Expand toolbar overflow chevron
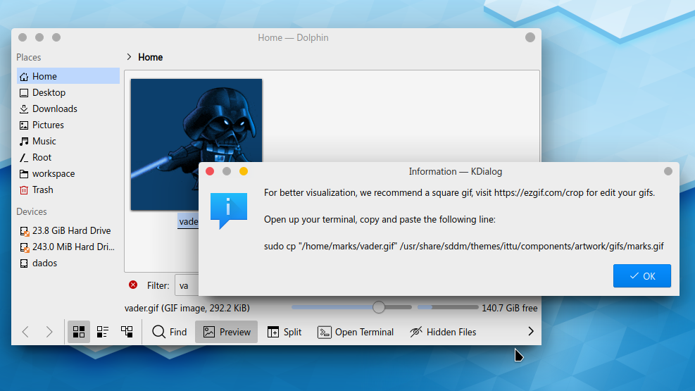The height and width of the screenshot is (391, 695). pos(530,331)
